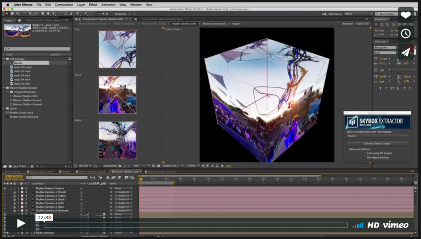The height and width of the screenshot is (239, 421).
Task: Select the Clone Stamp tool
Action: [x=66, y=13]
